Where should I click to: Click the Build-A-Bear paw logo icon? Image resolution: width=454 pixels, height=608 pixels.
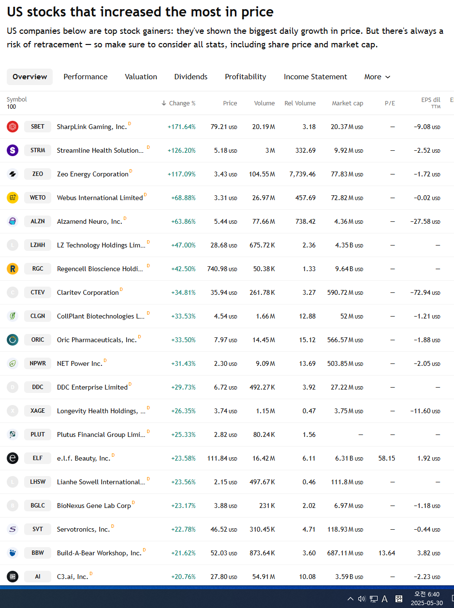pyautogui.click(x=13, y=553)
